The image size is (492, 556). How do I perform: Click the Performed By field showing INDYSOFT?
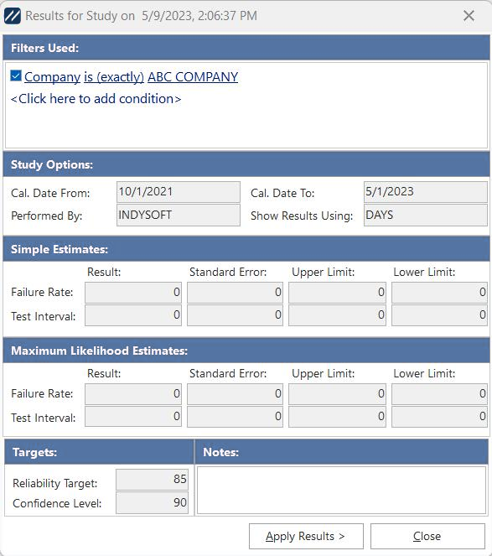(x=179, y=215)
